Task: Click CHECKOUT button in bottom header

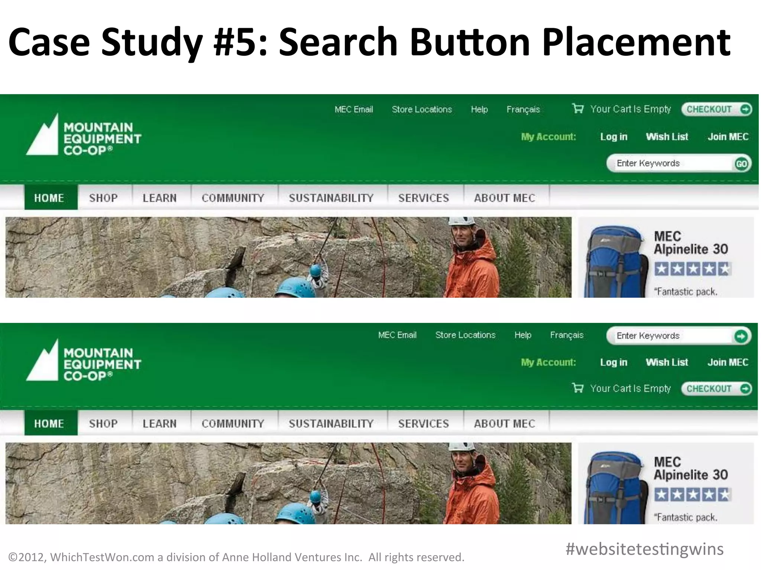Action: click(x=717, y=389)
